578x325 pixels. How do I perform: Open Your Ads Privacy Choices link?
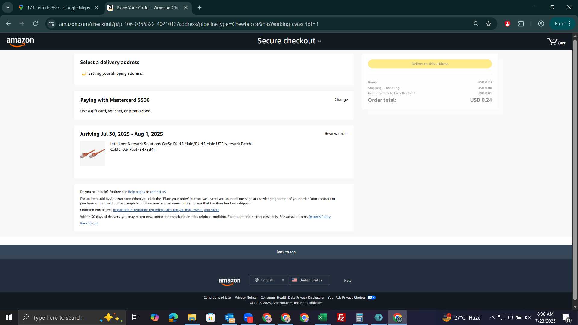[346, 298]
